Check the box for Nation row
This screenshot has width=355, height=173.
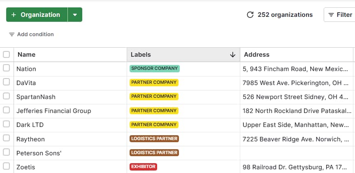(x=6, y=68)
